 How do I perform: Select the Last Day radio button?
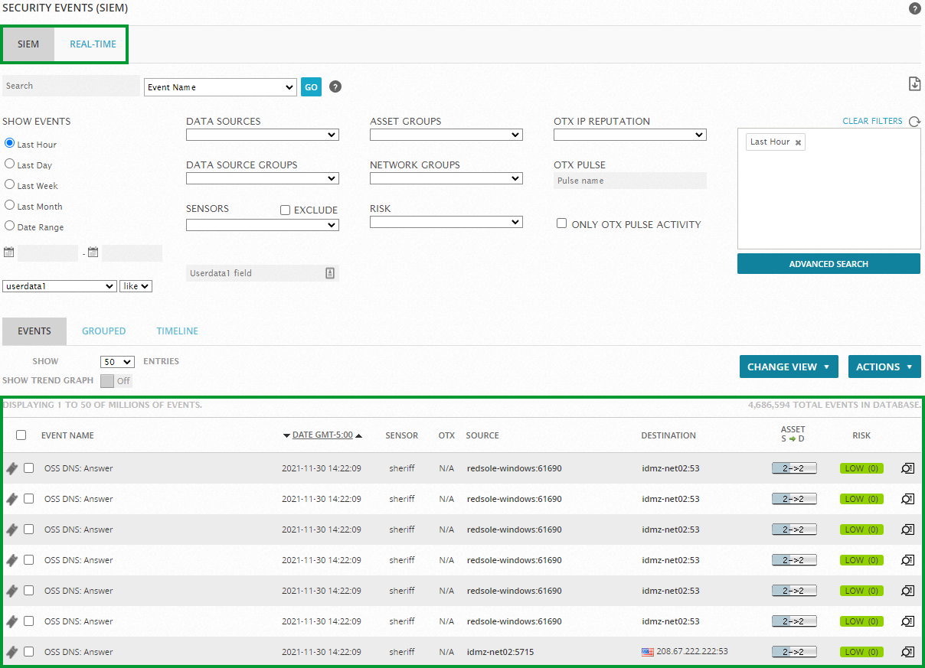click(10, 164)
